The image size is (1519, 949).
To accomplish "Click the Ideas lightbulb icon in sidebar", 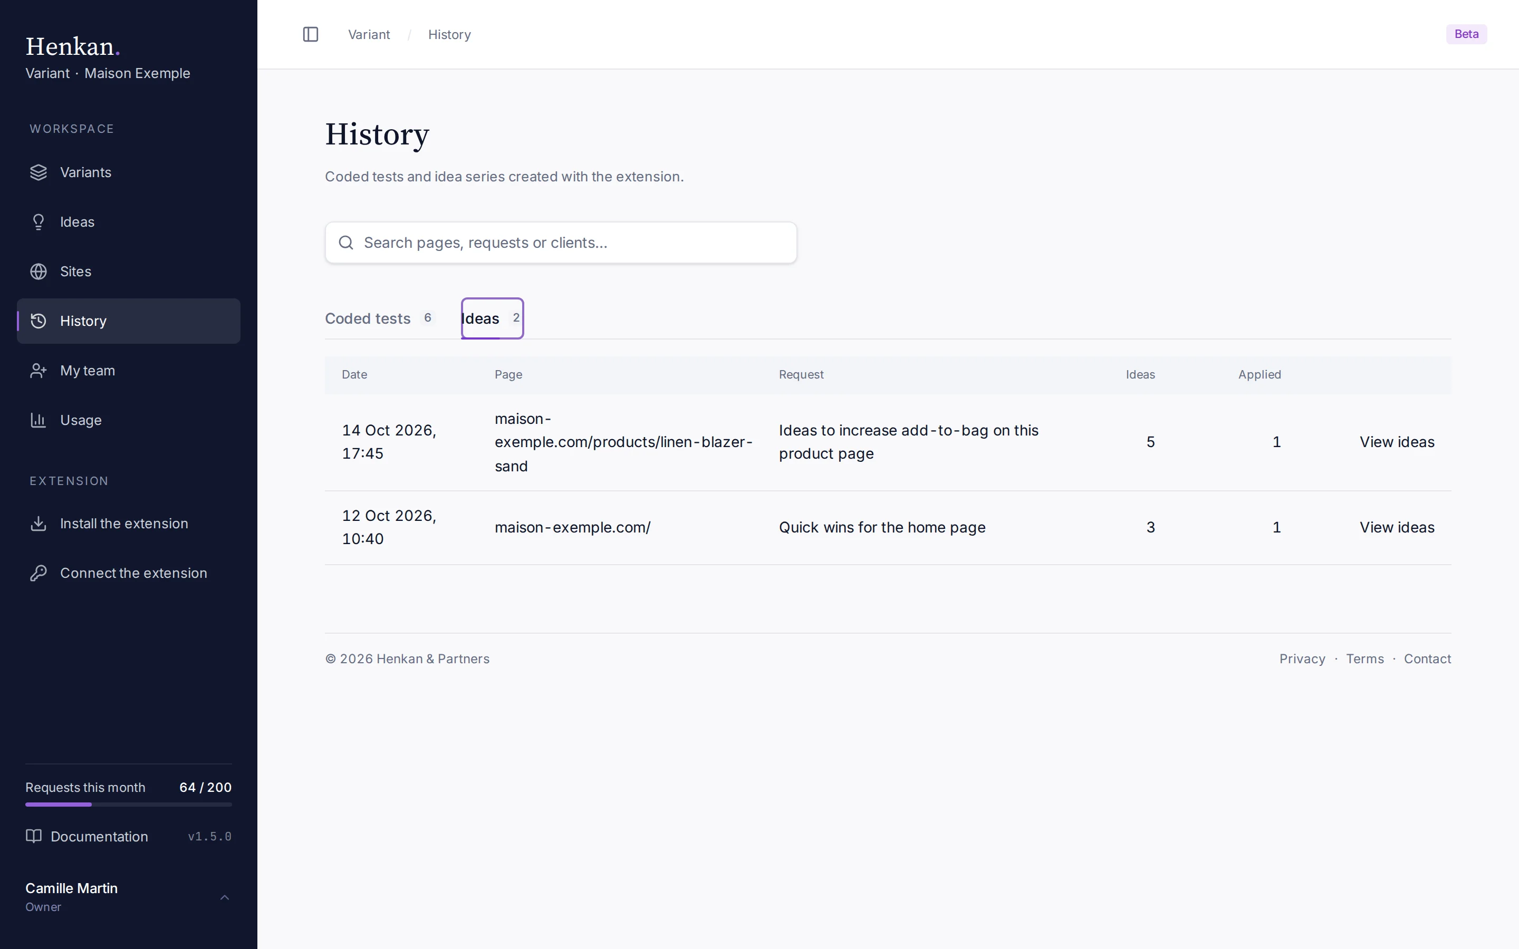I will [x=39, y=222].
